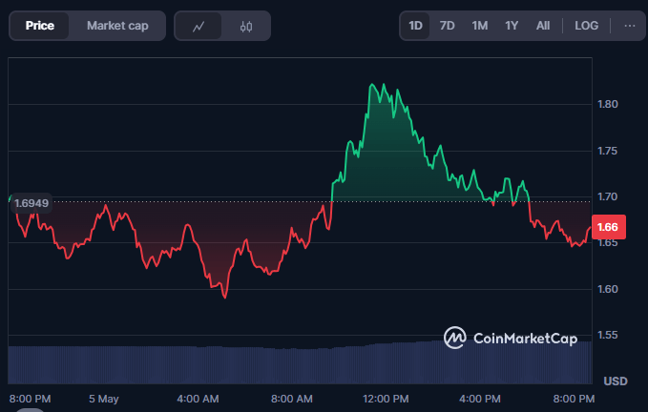Display All time price history

(543, 26)
